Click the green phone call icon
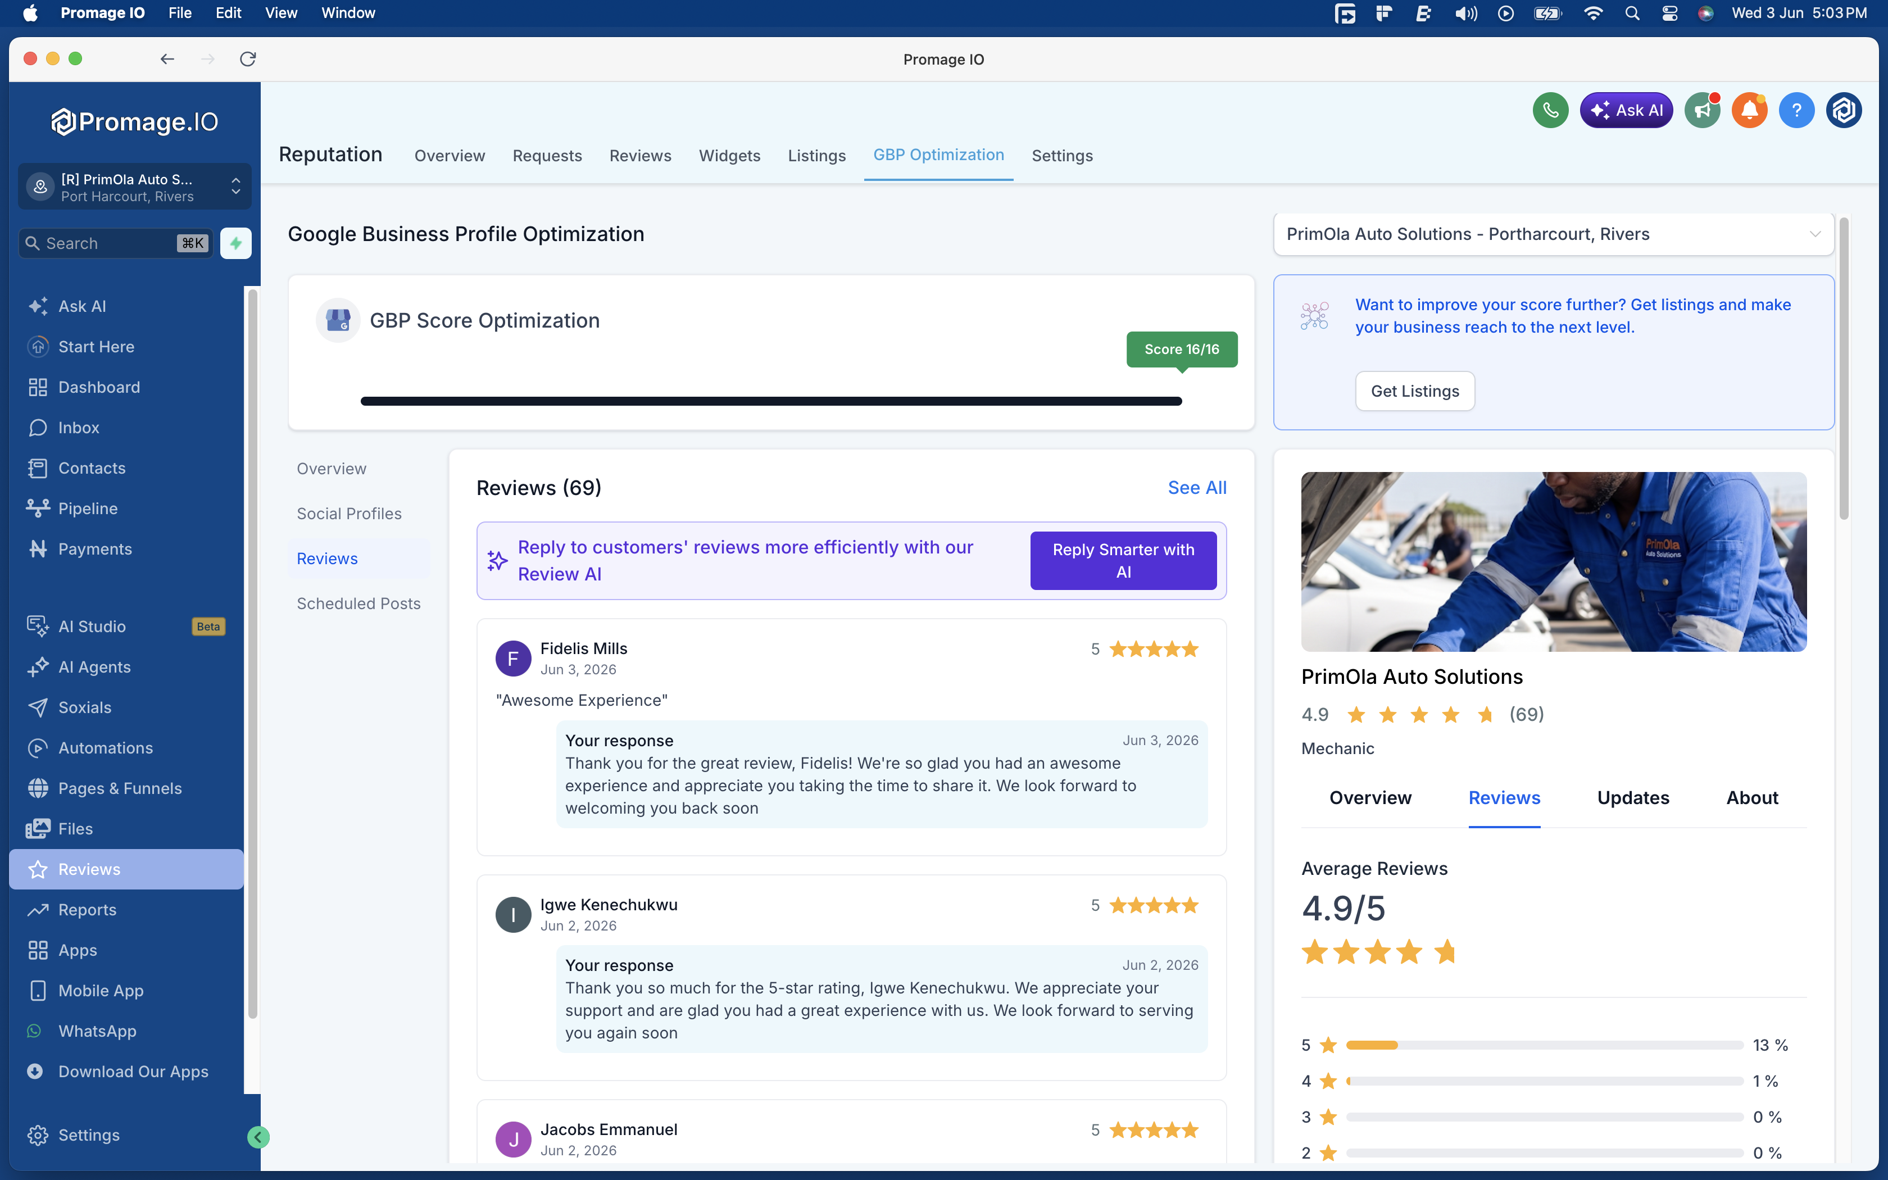 pos(1550,110)
